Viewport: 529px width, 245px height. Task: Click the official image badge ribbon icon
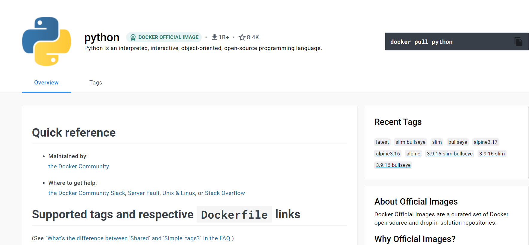point(133,37)
